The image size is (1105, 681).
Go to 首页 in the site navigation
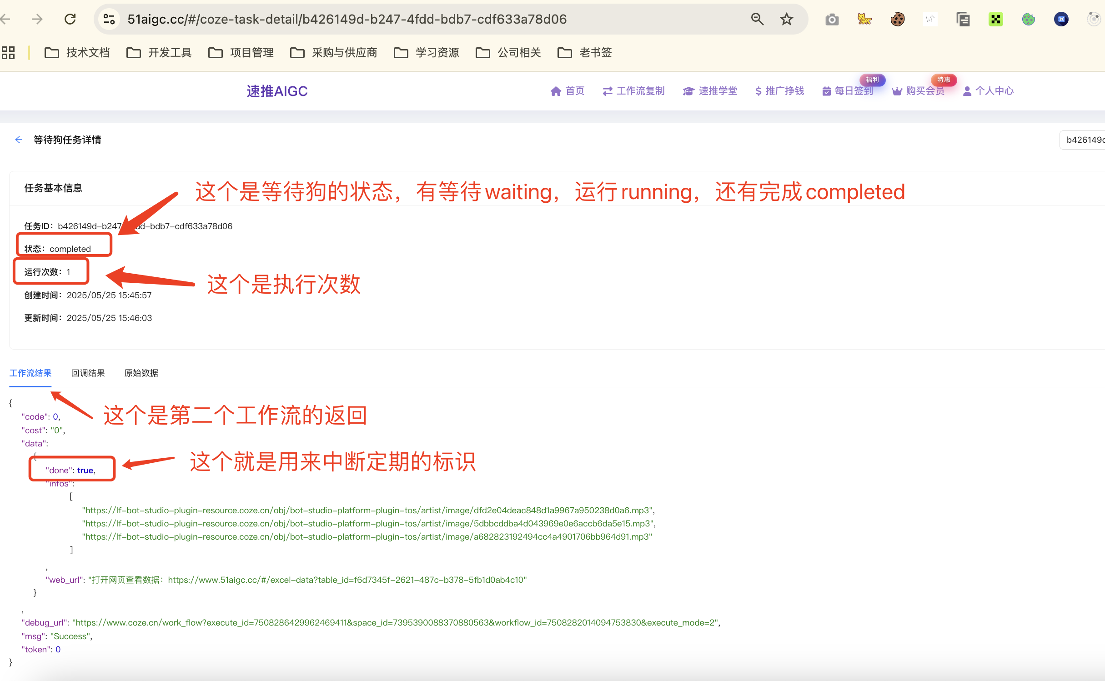(568, 91)
